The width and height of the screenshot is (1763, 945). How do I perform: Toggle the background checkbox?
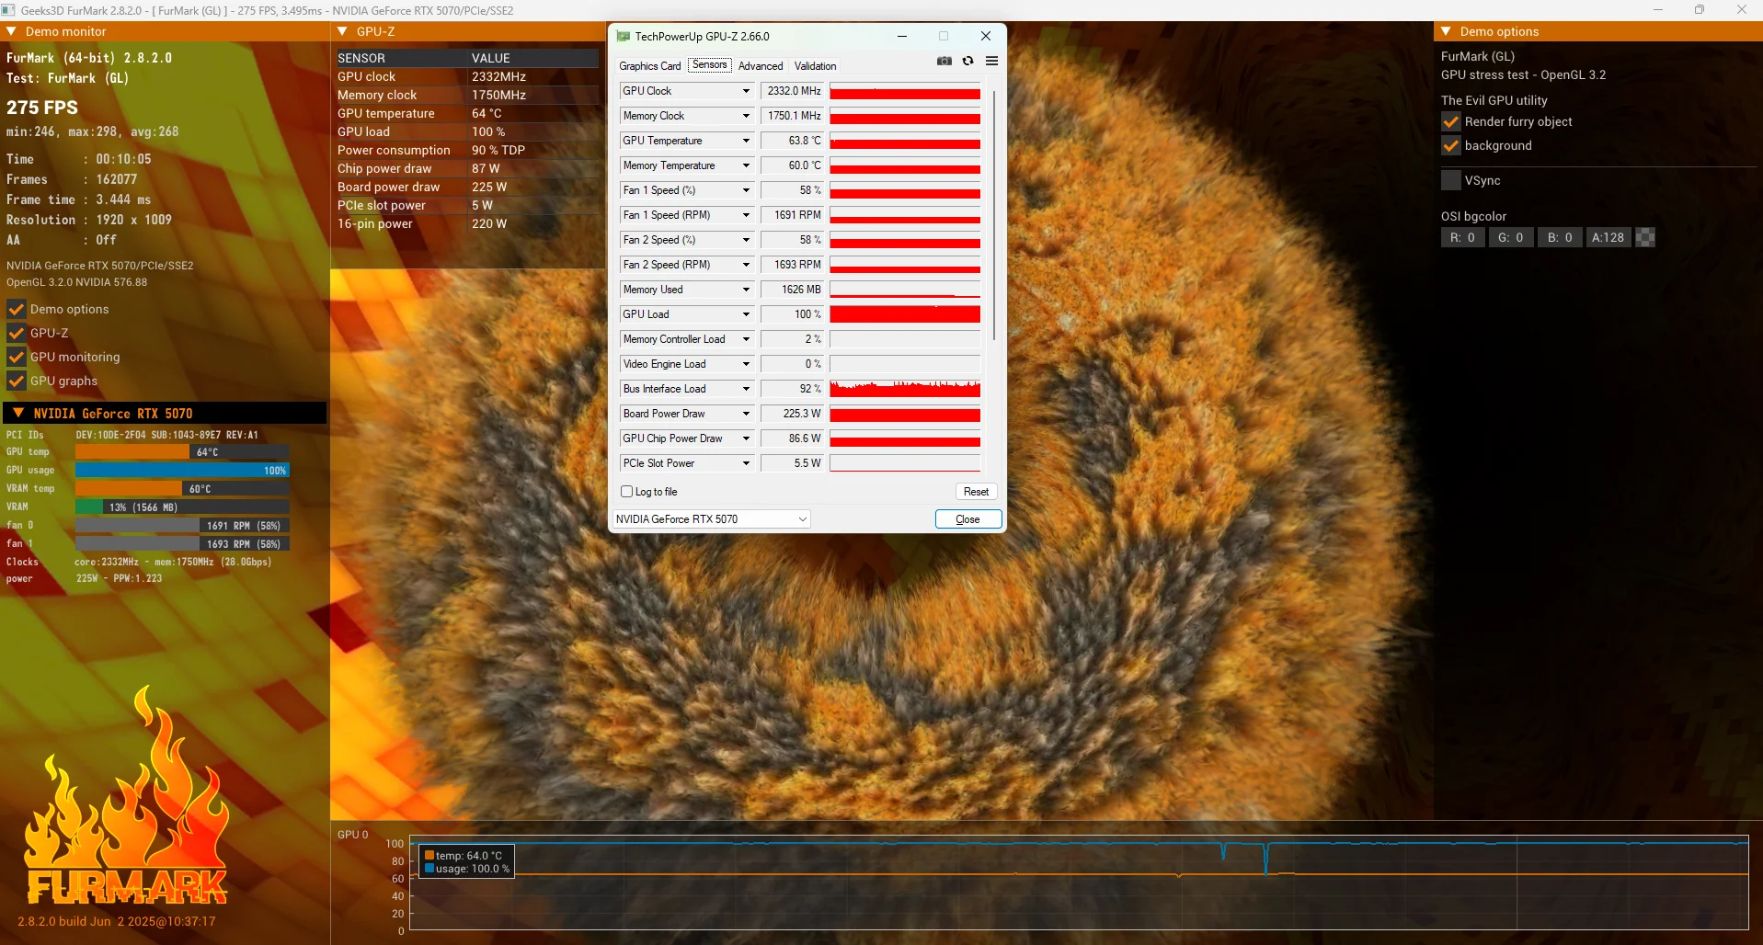(x=1451, y=145)
